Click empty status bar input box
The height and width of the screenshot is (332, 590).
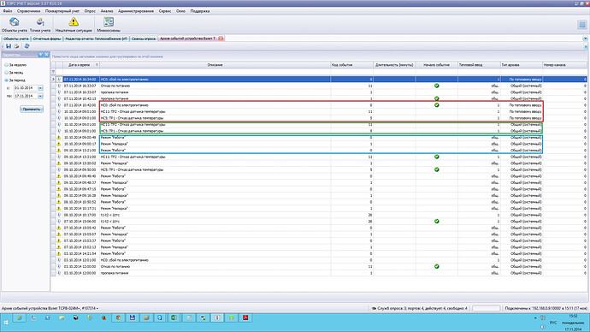pyautogui.click(x=487, y=308)
